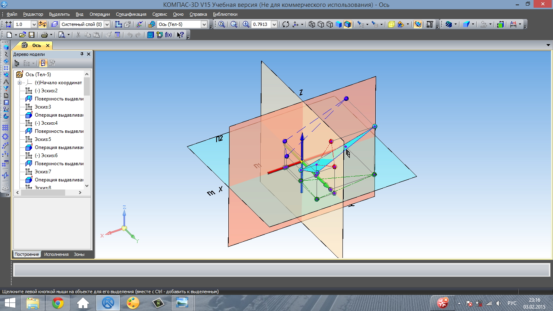Select Surfaces tool in left side panel

point(6,61)
